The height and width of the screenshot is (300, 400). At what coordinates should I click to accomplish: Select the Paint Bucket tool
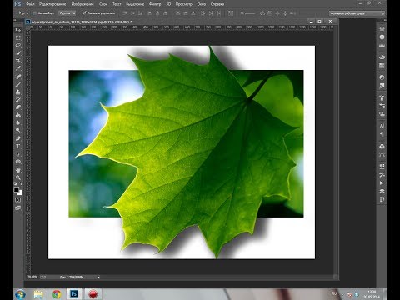(18, 115)
